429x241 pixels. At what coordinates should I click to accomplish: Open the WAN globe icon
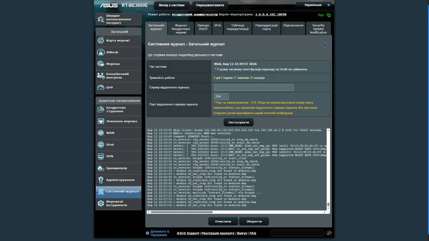tap(101, 133)
